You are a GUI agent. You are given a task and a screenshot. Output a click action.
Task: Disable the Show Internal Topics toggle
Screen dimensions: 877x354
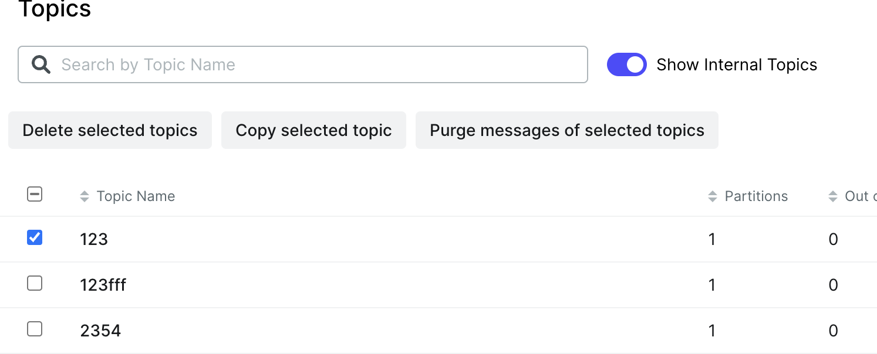pyautogui.click(x=627, y=64)
